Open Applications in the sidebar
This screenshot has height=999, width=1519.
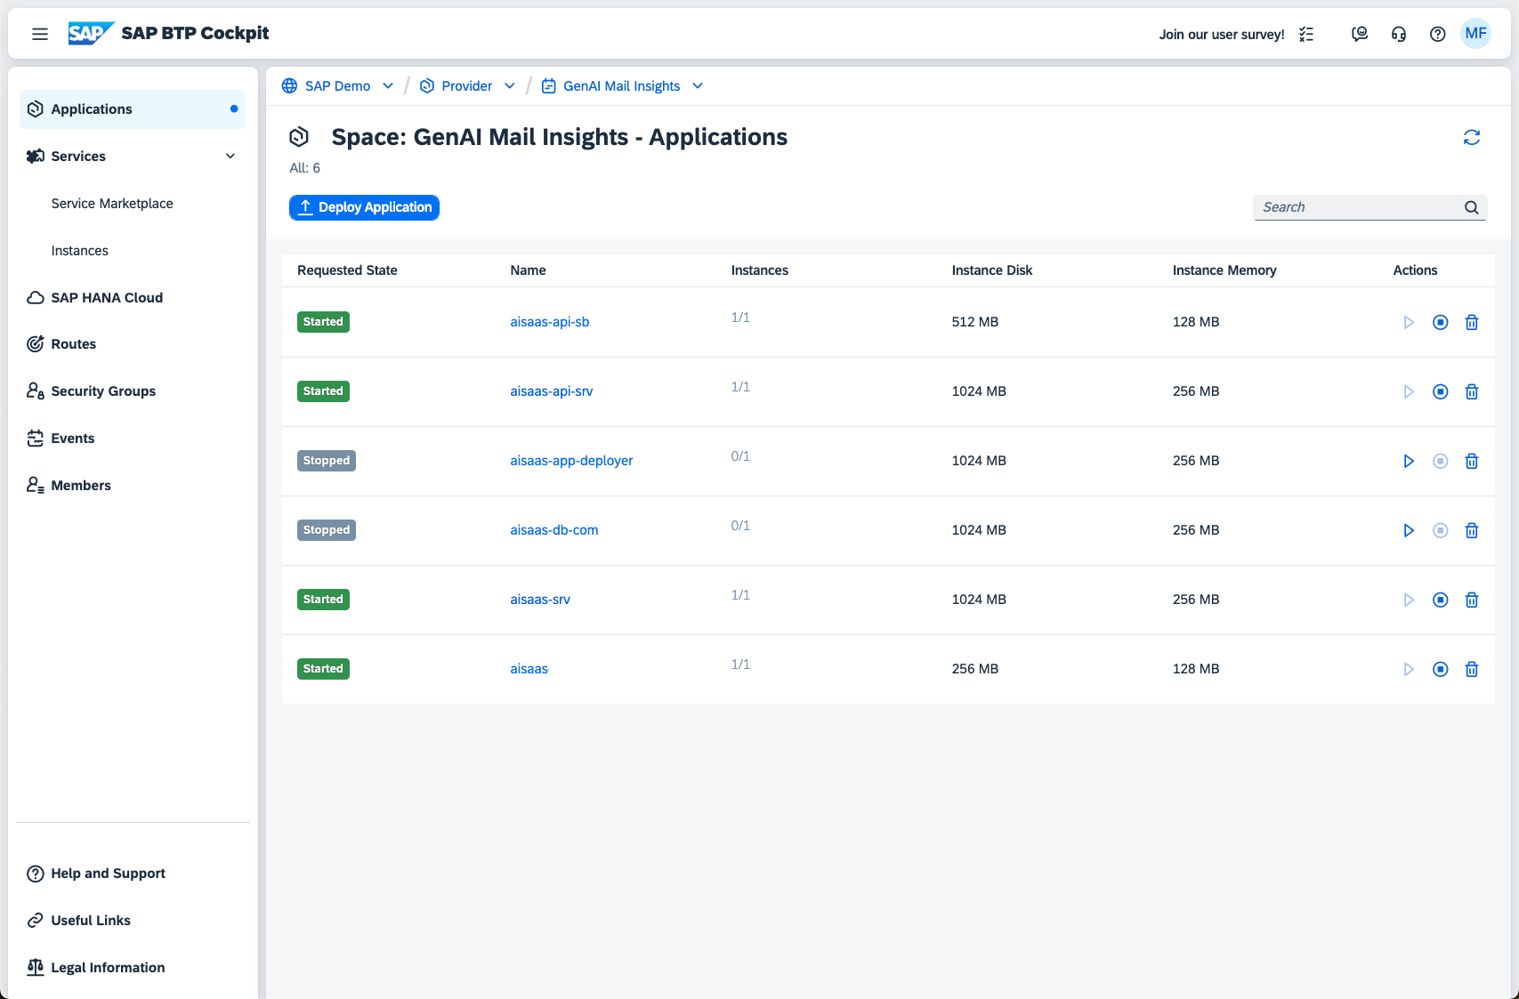click(133, 109)
